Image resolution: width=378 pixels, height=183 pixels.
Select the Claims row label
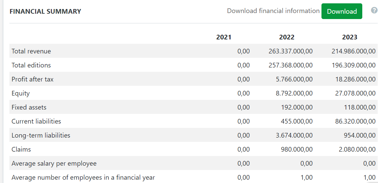(21, 149)
